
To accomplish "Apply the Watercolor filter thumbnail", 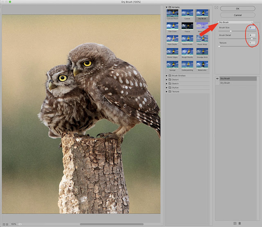I will point(202,65).
